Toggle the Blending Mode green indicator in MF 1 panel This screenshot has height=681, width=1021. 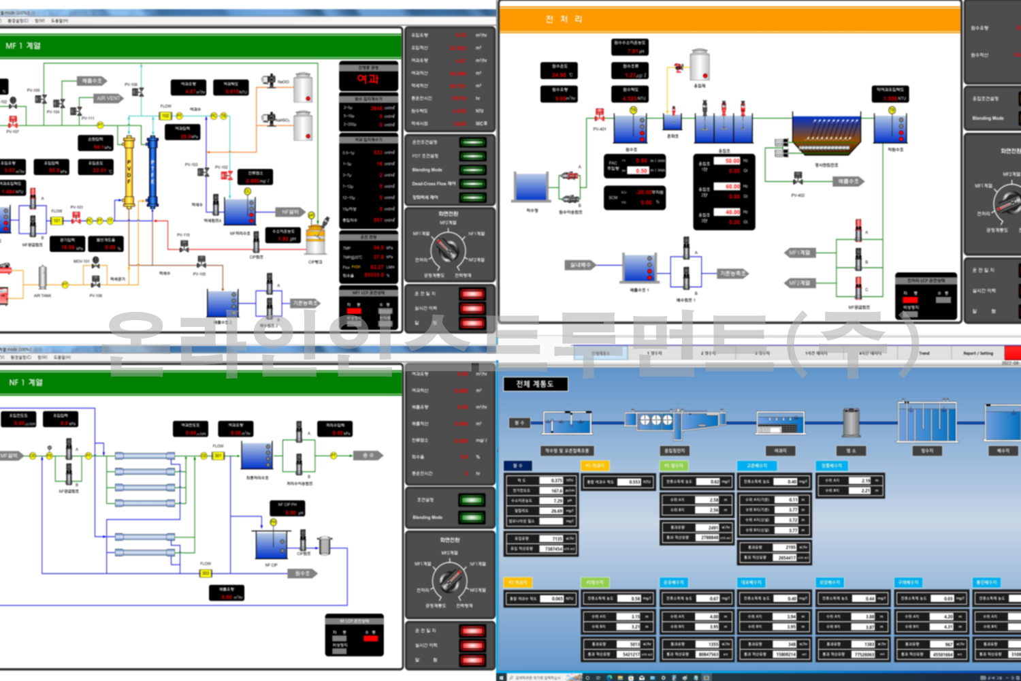[472, 170]
